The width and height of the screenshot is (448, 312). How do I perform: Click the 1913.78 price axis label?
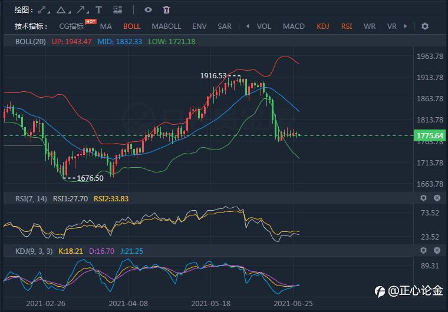click(430, 77)
